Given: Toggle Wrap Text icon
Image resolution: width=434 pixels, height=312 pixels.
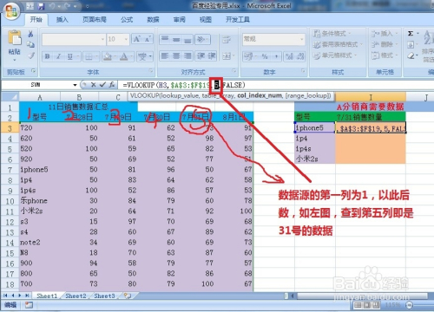Looking at the screenshot, I should [x=227, y=40].
